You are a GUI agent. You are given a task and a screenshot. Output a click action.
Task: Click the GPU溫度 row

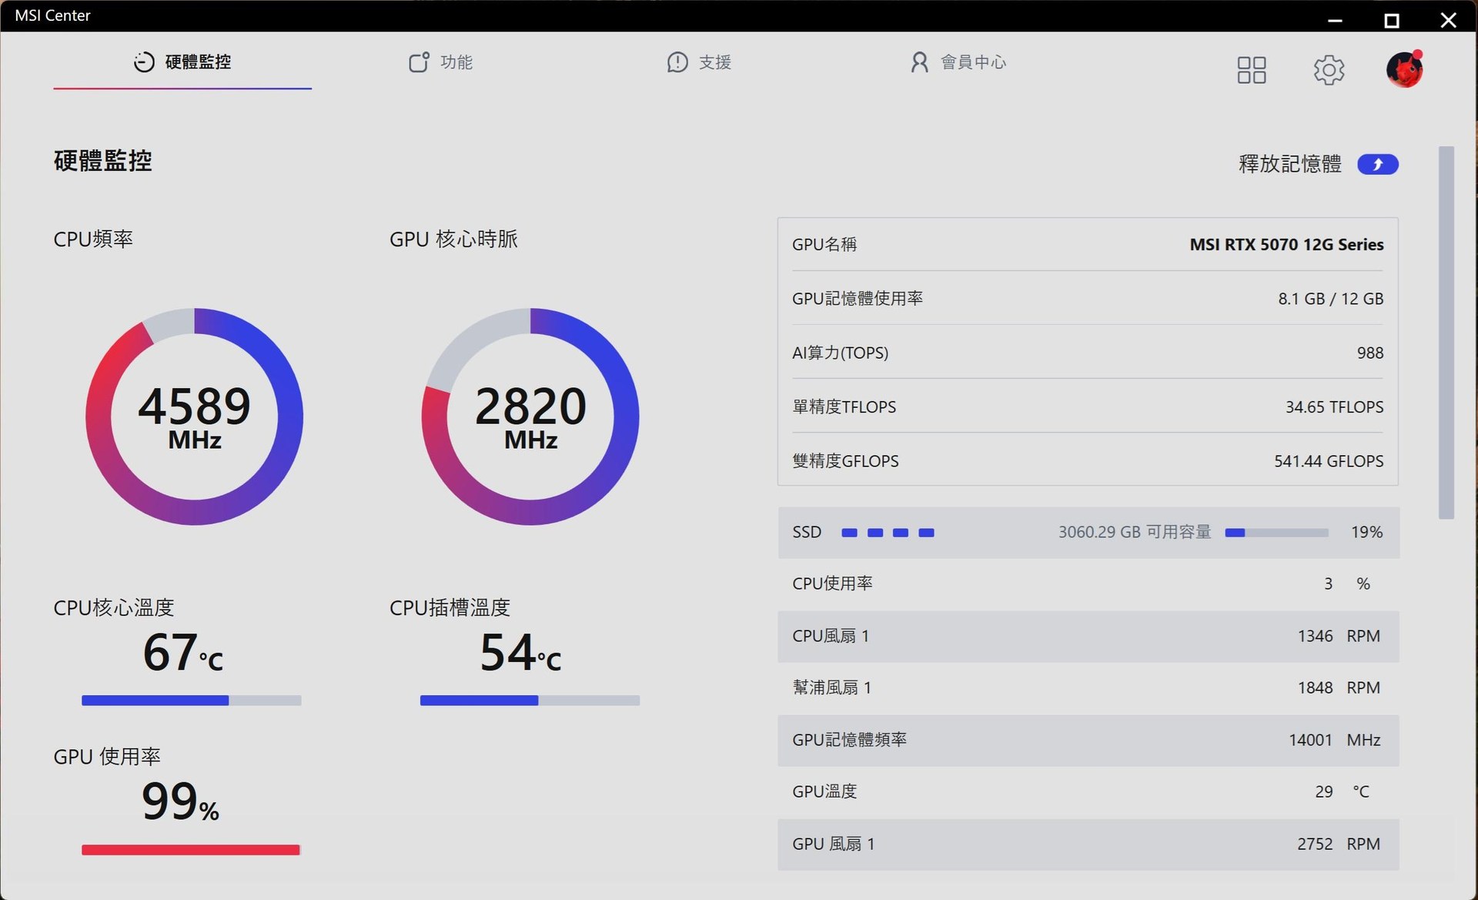(x=1088, y=791)
